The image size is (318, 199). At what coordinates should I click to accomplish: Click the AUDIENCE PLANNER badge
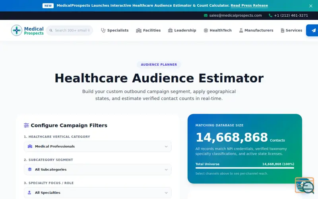pyautogui.click(x=159, y=64)
